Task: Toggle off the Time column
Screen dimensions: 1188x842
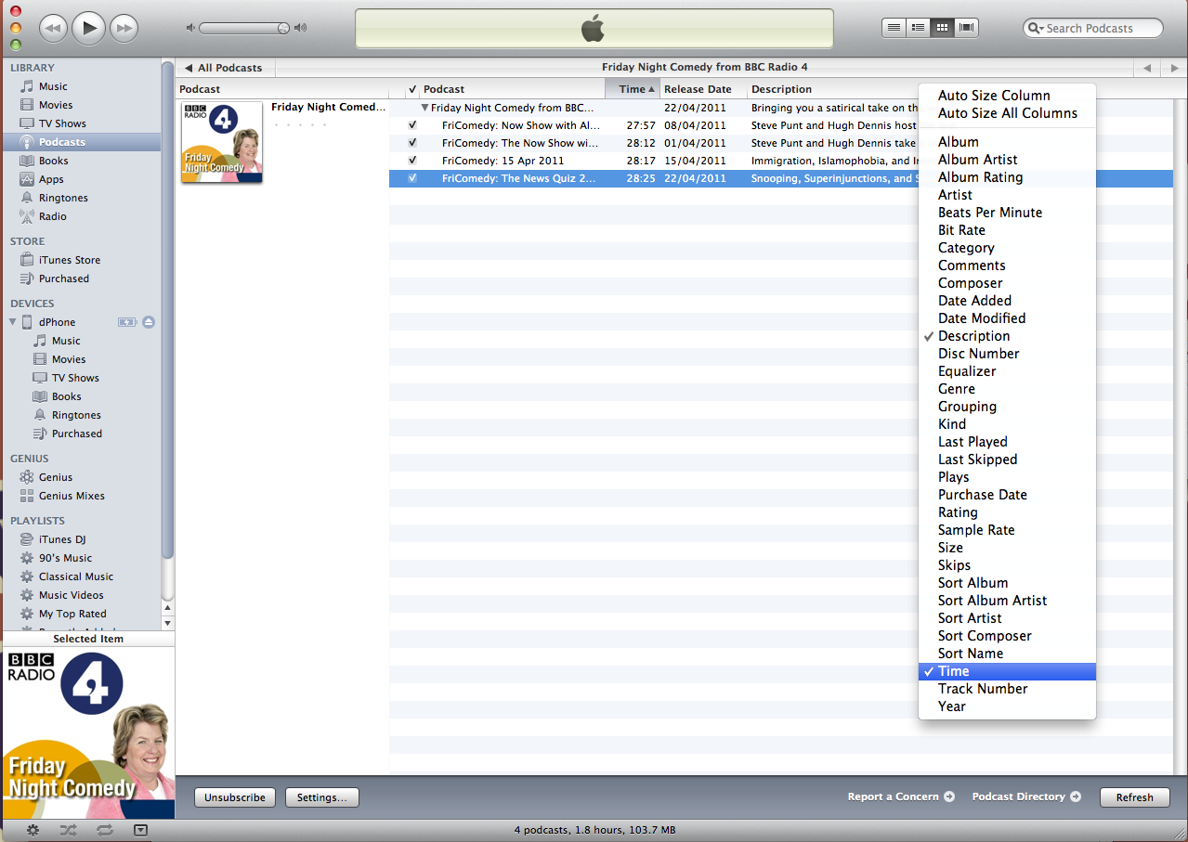Action: [x=1007, y=671]
